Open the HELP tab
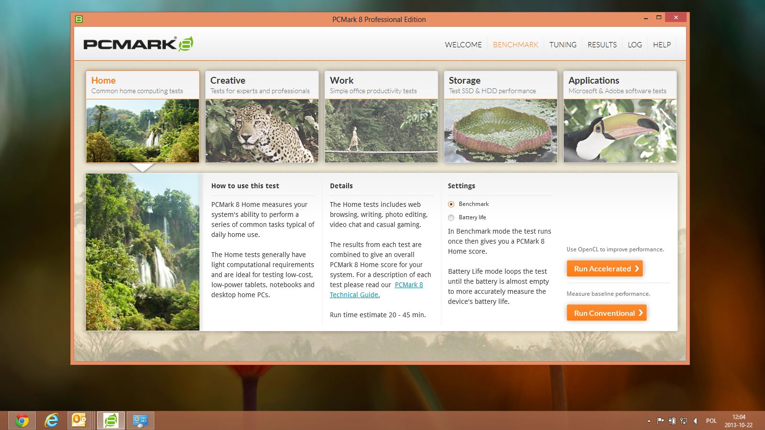 (662, 44)
